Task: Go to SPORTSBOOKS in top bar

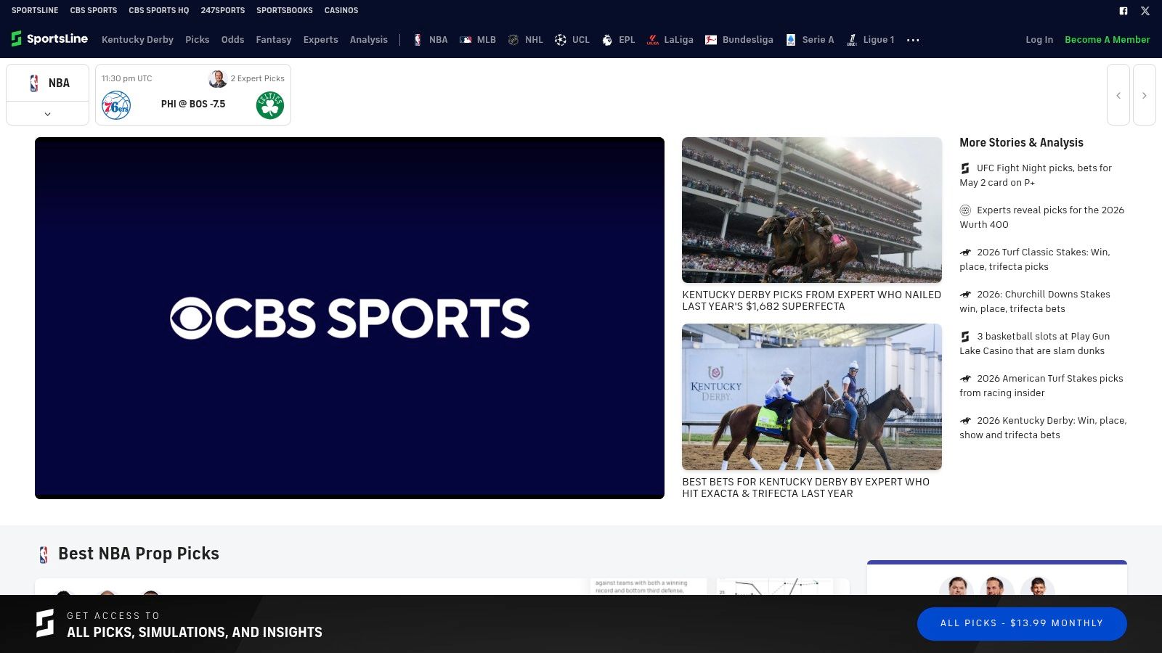Action: point(284,11)
